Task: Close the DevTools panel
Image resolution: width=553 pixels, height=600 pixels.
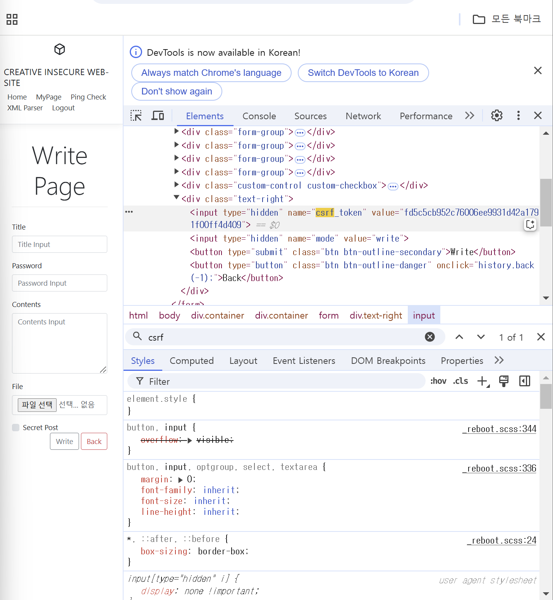Action: pyautogui.click(x=538, y=115)
